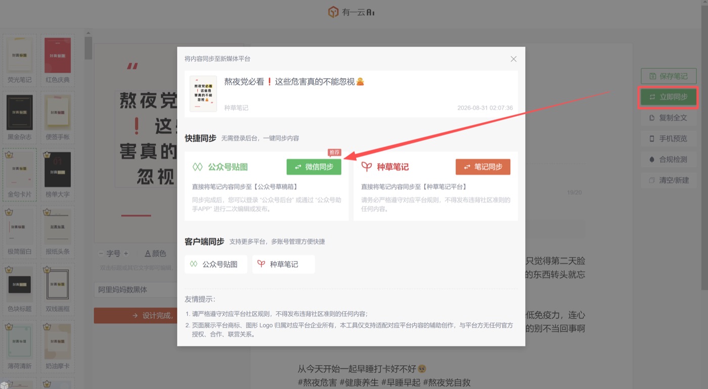Click 复制全文 in right sidebar
Image resolution: width=708 pixels, height=389 pixels.
[669, 118]
